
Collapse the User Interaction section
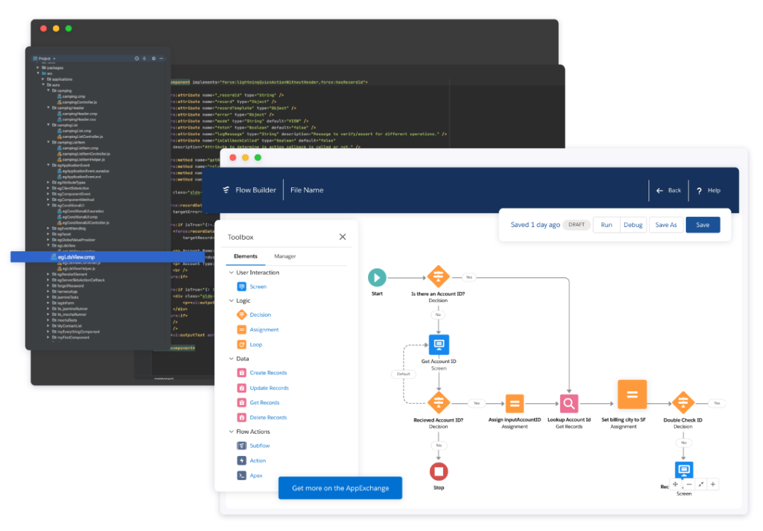233,272
